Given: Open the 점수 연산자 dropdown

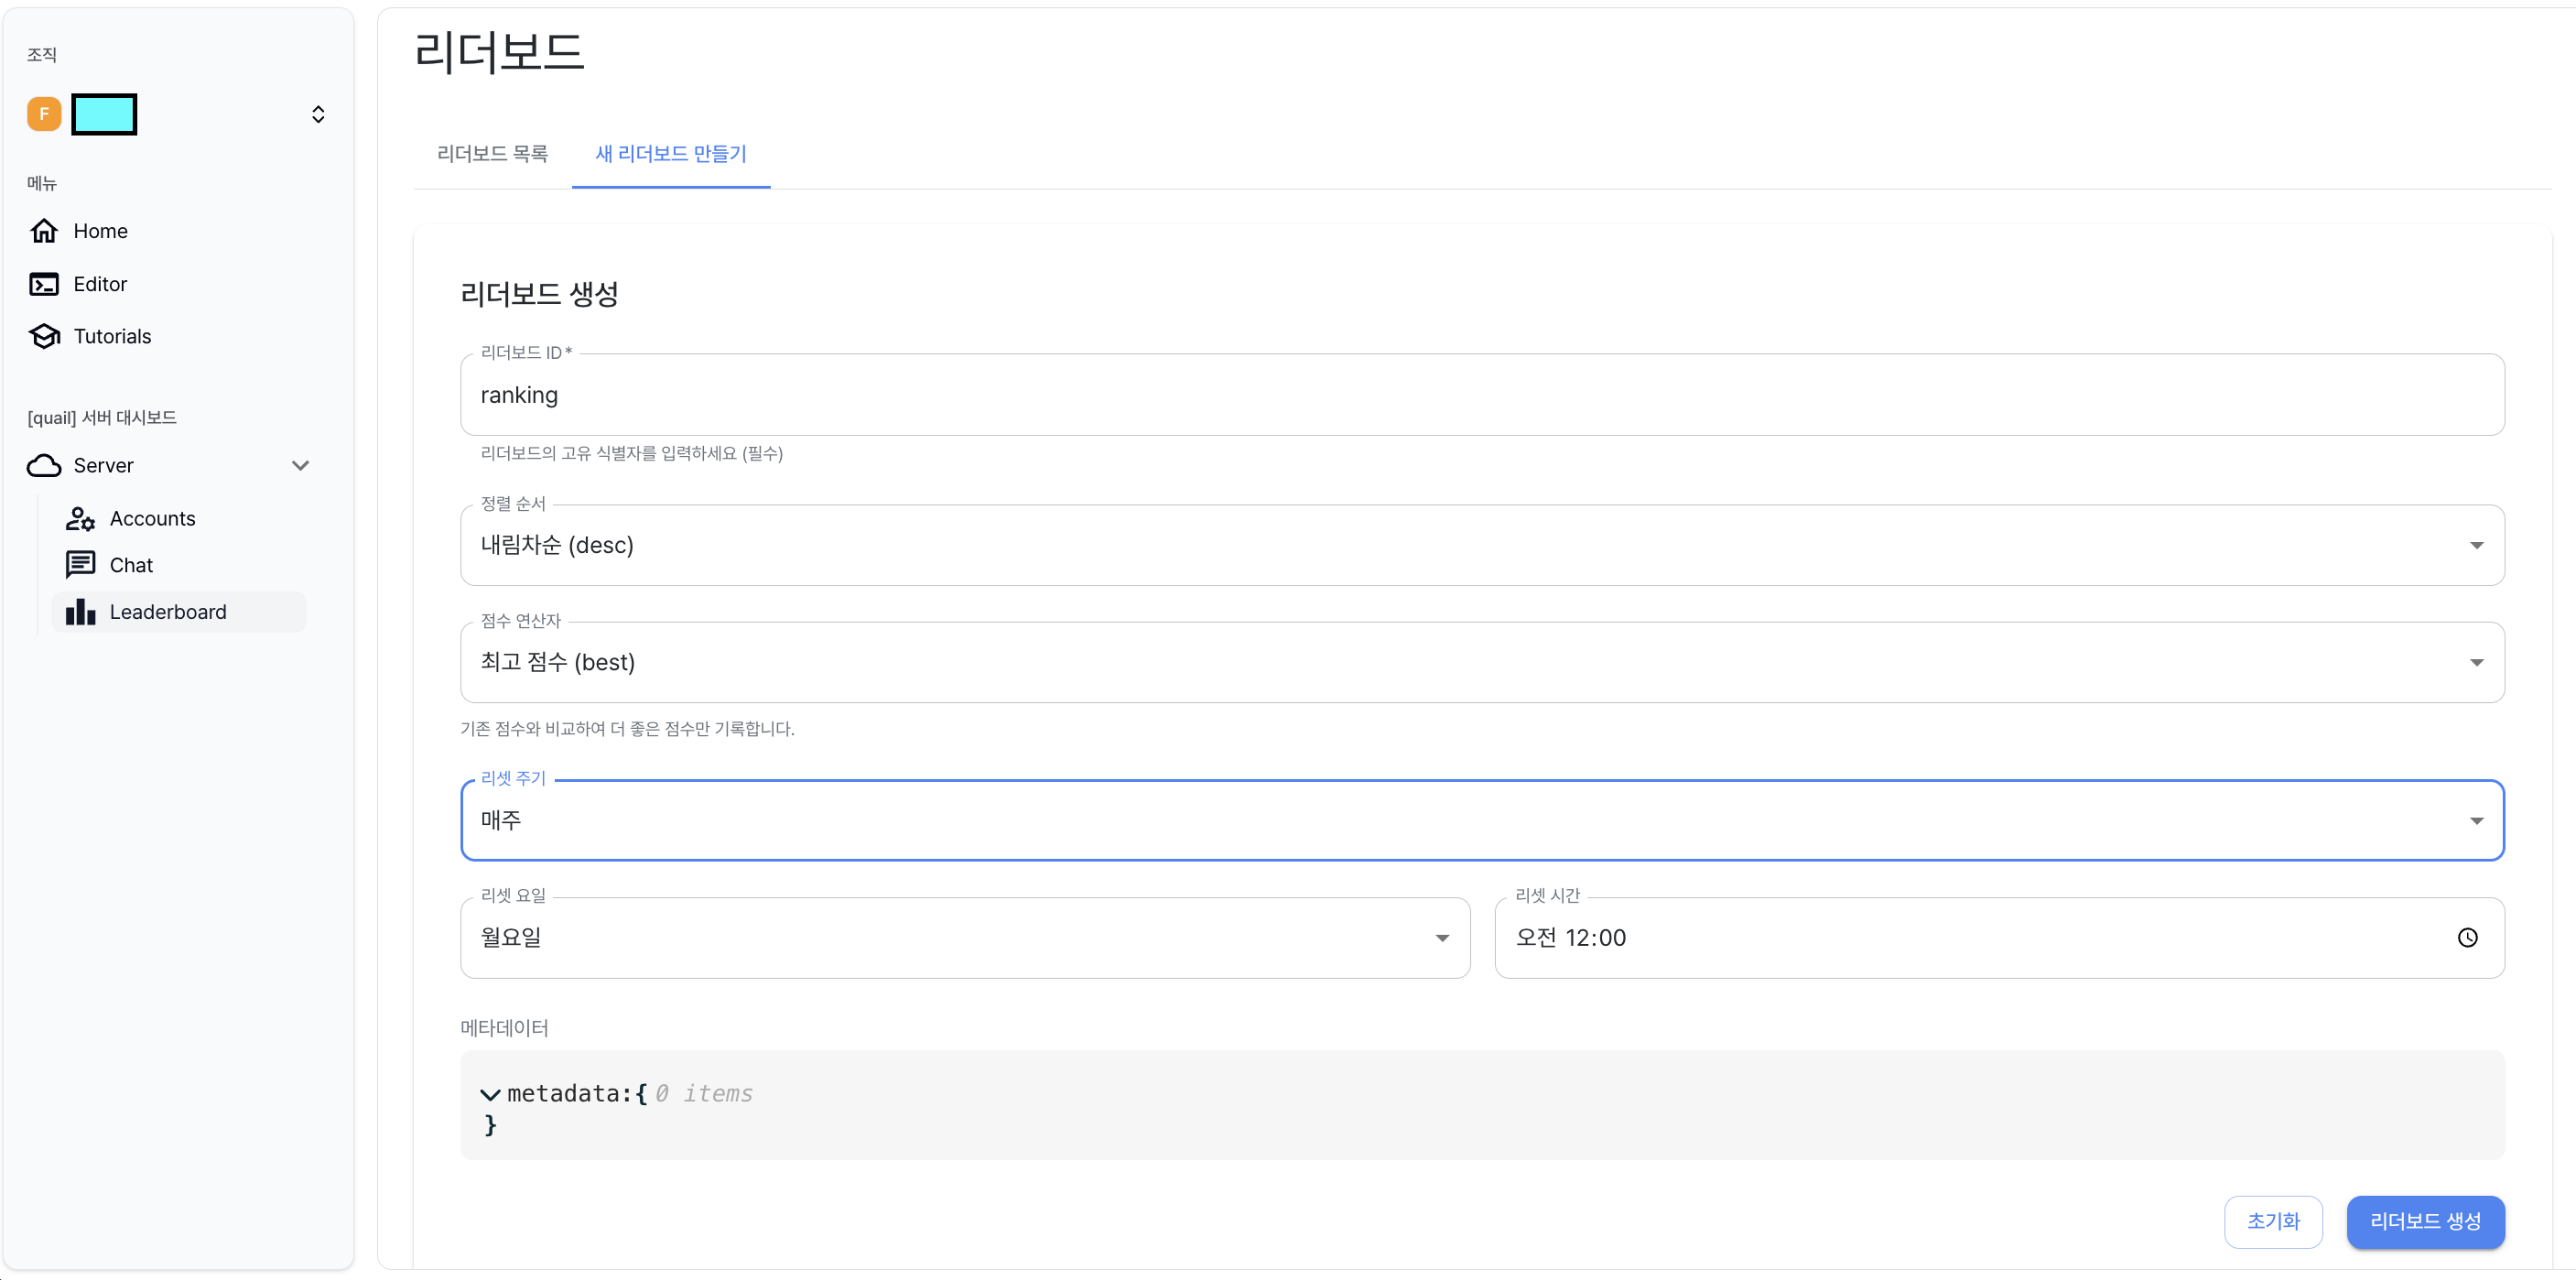Looking at the screenshot, I should pos(1481,662).
